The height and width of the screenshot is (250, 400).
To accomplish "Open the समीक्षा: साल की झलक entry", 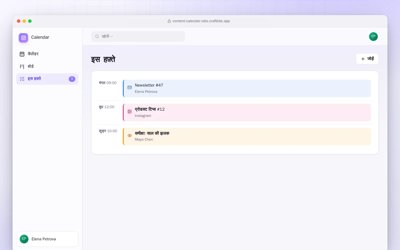I will pos(247,137).
